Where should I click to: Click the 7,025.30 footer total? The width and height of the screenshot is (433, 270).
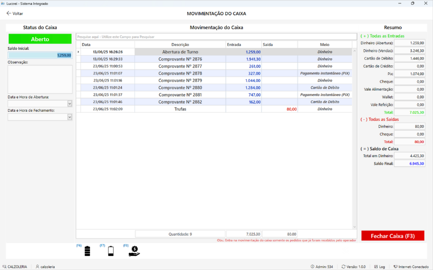pyautogui.click(x=244, y=234)
